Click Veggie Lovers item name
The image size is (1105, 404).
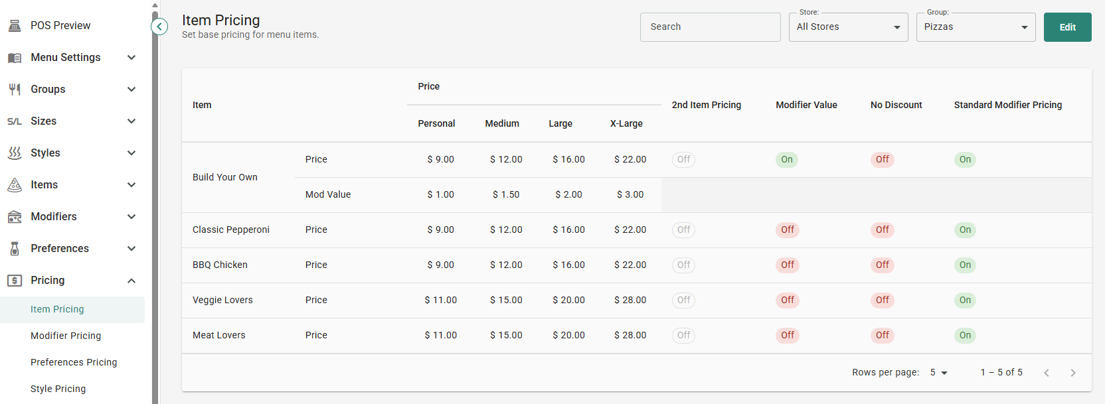222,300
